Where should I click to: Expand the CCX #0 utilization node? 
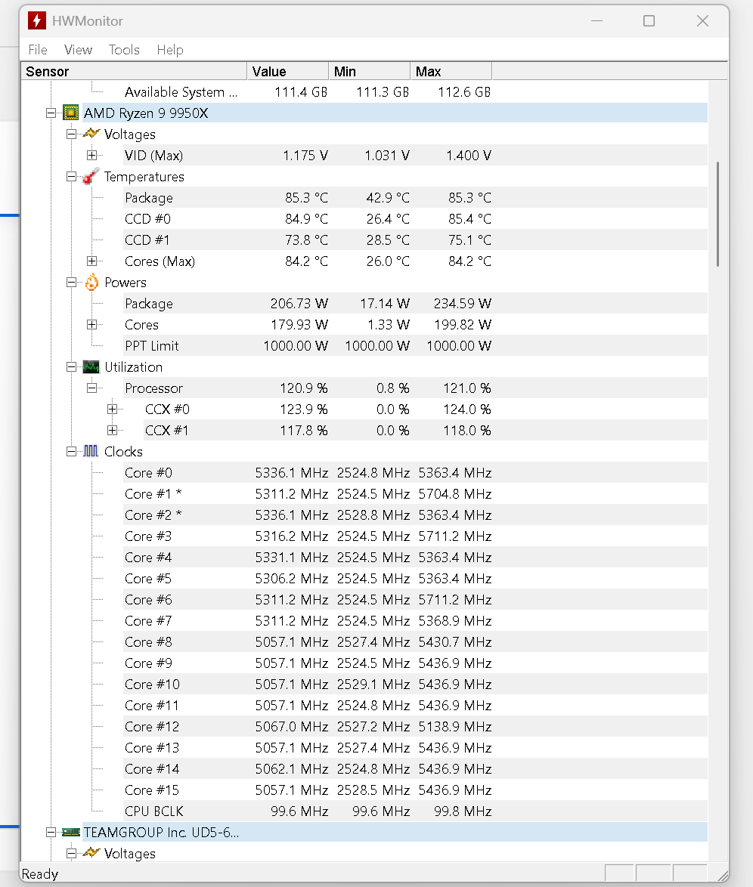[112, 409]
